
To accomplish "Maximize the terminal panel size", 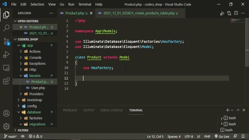I will [x=238, y=110].
